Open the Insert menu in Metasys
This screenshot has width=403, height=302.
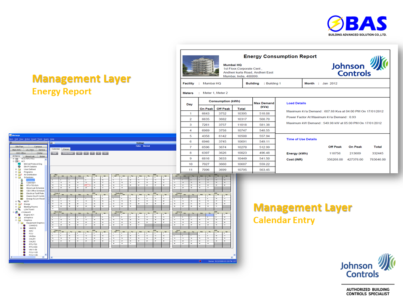[x=34, y=139]
